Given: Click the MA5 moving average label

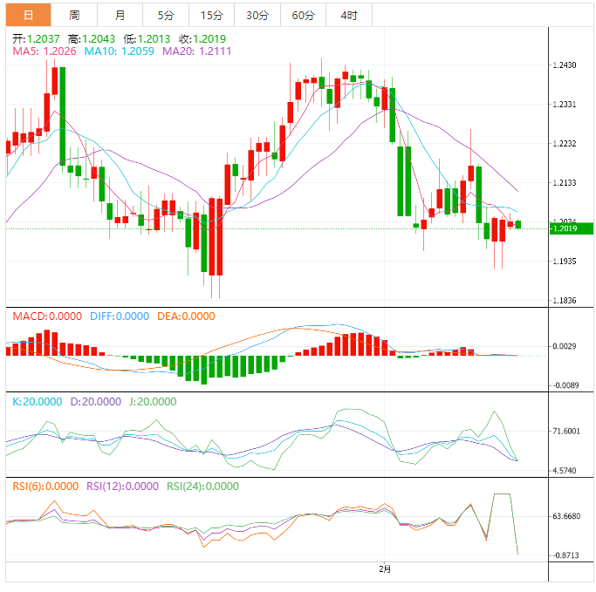Looking at the screenshot, I should [x=44, y=51].
